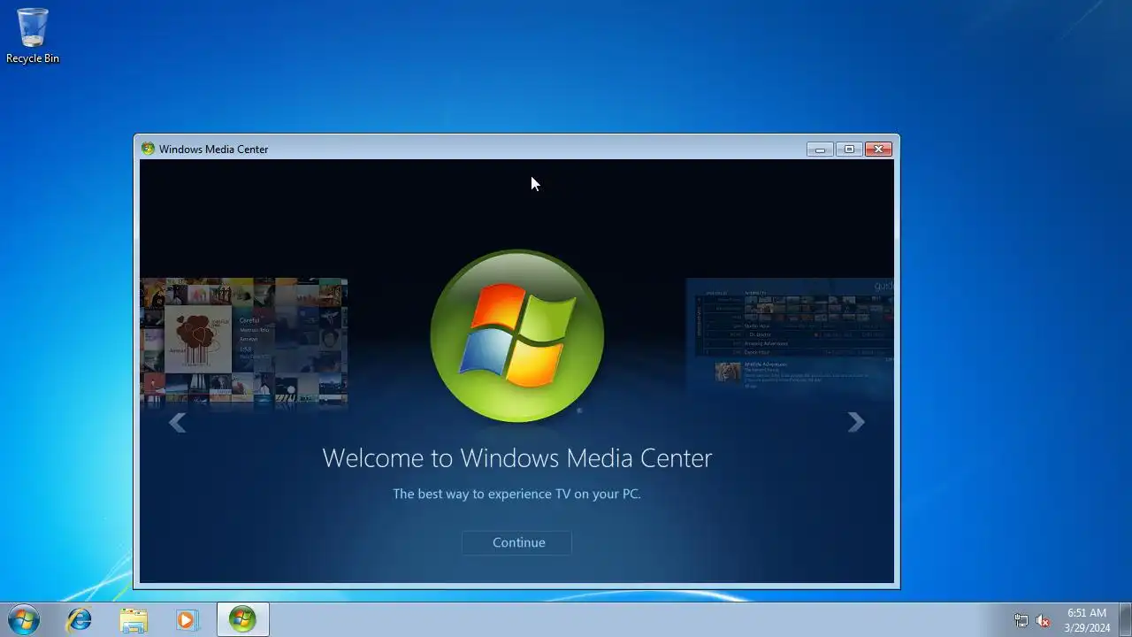Click 'The best way to experience TV' text
This screenshot has height=637, width=1132.
(517, 494)
